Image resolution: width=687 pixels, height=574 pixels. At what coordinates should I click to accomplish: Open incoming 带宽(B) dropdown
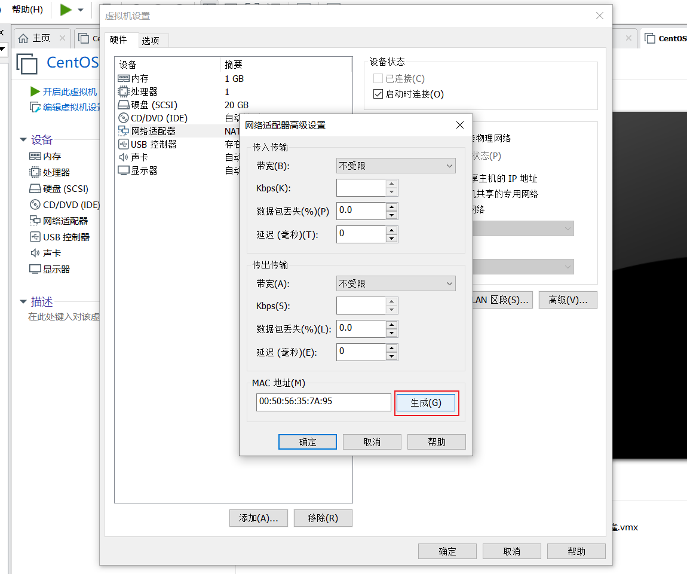[x=396, y=166]
